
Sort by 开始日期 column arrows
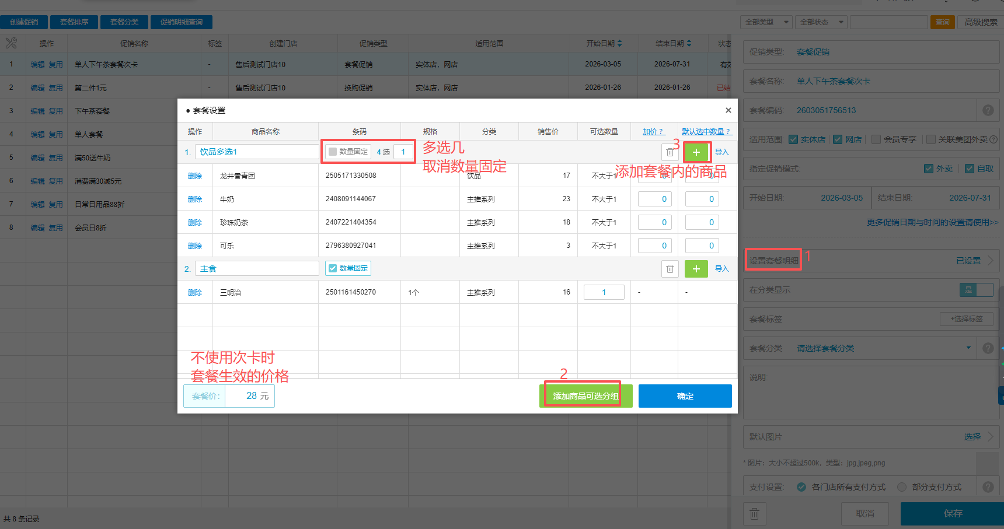619,44
